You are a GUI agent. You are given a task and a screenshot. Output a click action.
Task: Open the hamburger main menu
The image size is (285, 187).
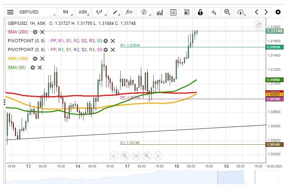coord(10,12)
